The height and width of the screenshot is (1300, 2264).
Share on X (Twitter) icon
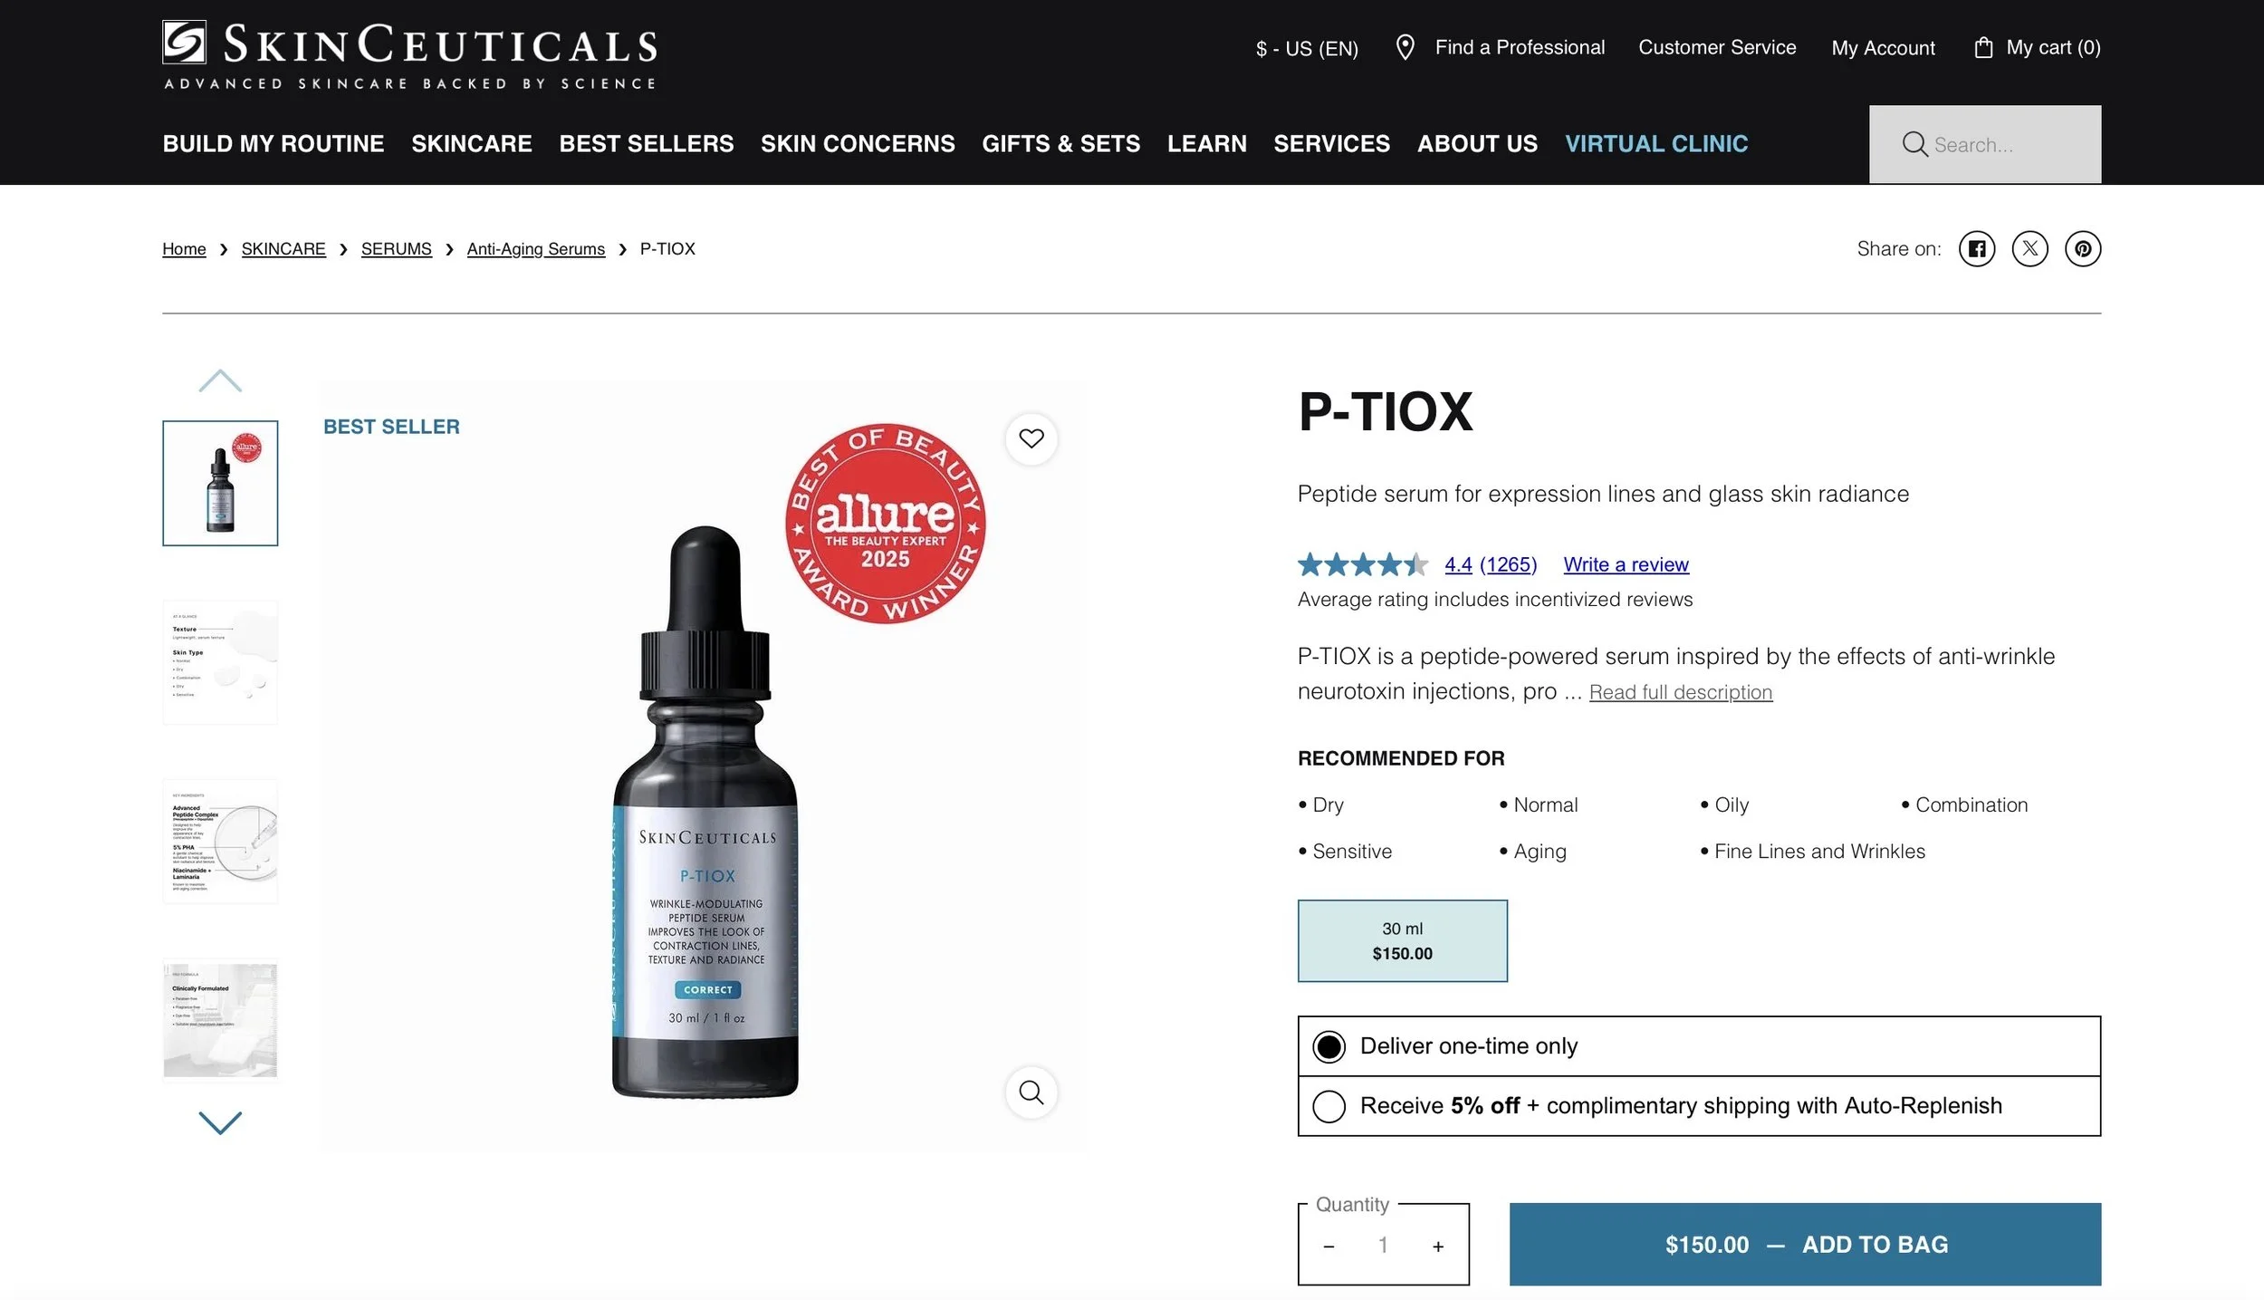[x=2029, y=249]
